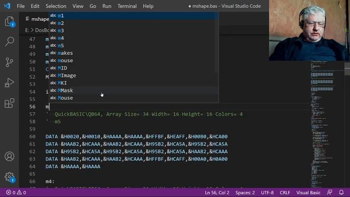Click the webcam video overlay
The image size is (350, 197).
(310, 31)
